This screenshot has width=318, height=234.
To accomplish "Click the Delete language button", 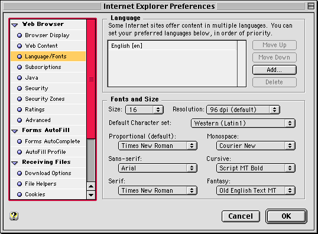I will coord(274,82).
